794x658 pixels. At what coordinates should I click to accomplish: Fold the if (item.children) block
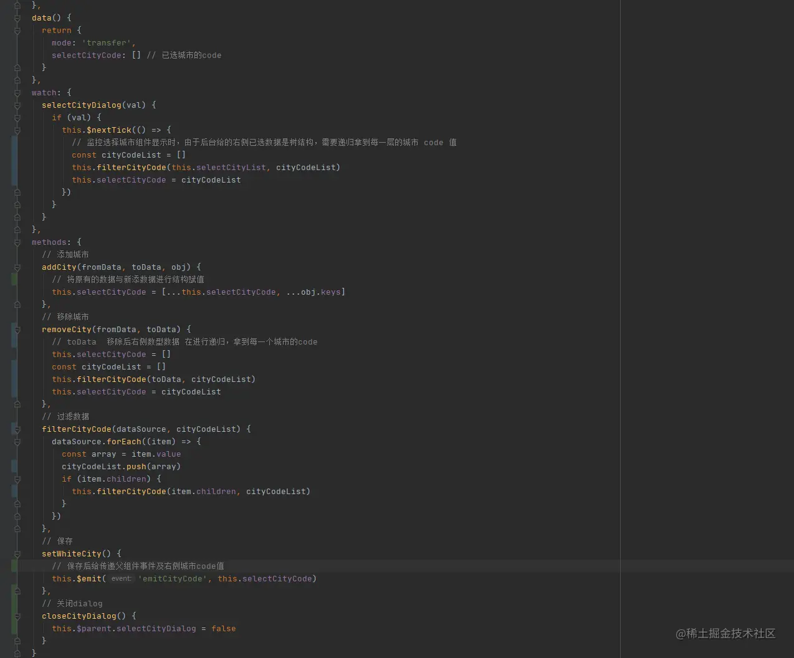point(17,479)
